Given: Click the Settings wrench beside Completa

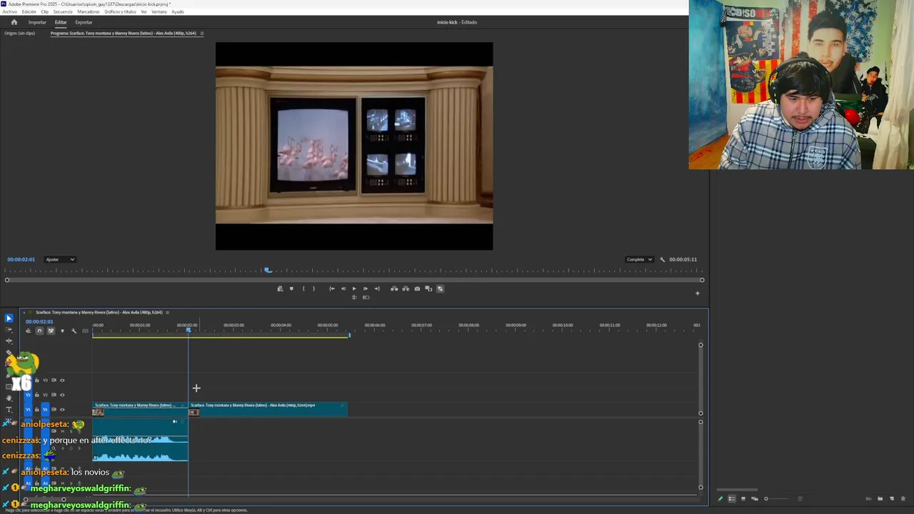Looking at the screenshot, I should tap(662, 259).
